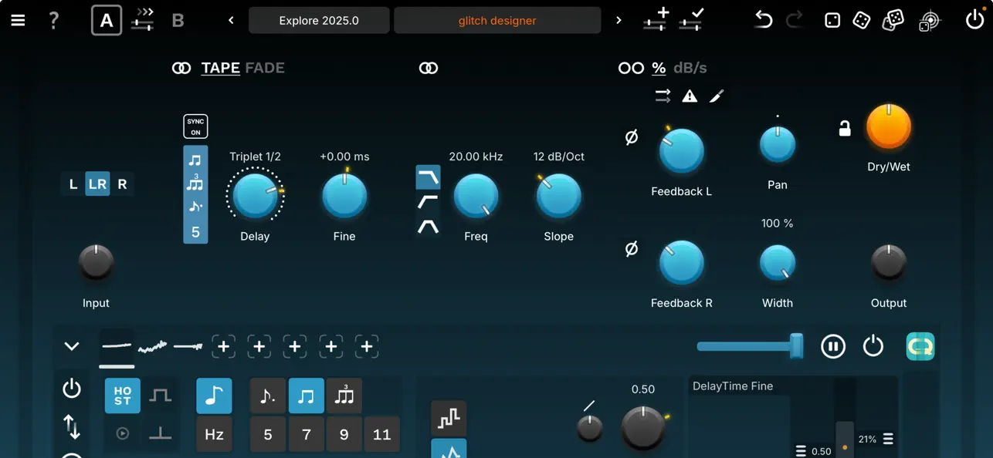Toggle the phase invert on Feedback L
The height and width of the screenshot is (458, 993).
tap(631, 137)
